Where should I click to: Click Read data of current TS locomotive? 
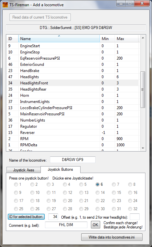pos(40,17)
